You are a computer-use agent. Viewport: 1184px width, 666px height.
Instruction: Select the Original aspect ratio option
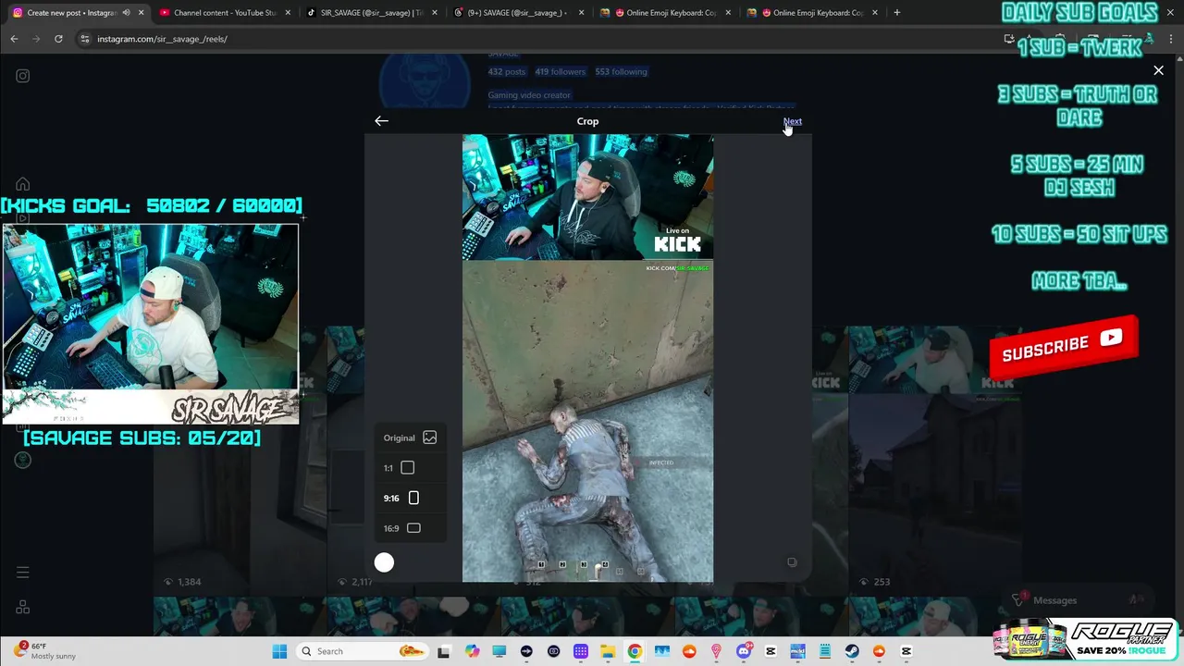[410, 438]
